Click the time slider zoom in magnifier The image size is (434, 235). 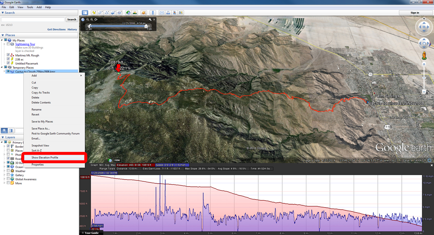point(92,20)
